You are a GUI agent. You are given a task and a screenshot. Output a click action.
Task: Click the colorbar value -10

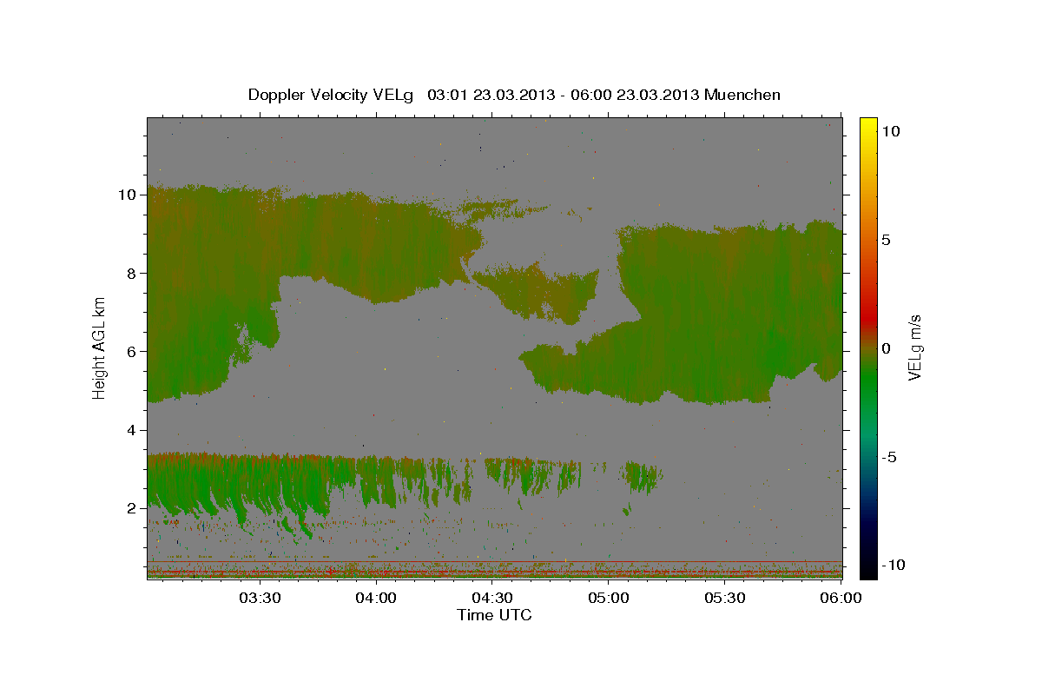(894, 566)
